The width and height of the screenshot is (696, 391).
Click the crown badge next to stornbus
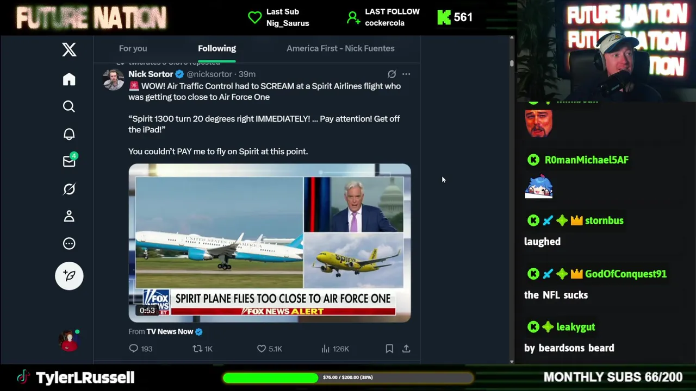pyautogui.click(x=577, y=220)
